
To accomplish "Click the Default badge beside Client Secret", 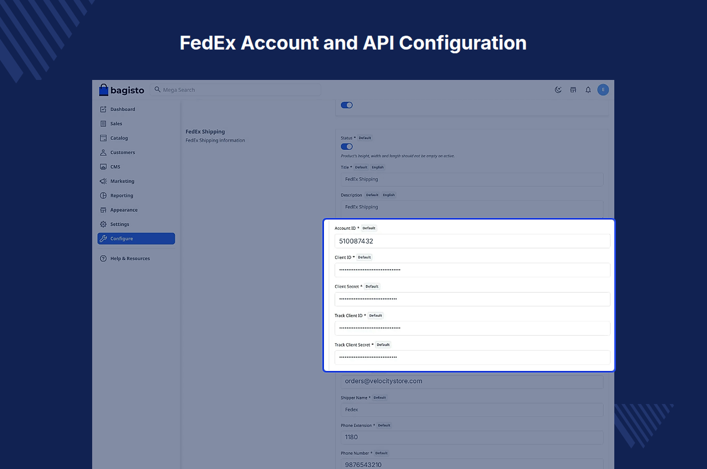I will coord(372,287).
